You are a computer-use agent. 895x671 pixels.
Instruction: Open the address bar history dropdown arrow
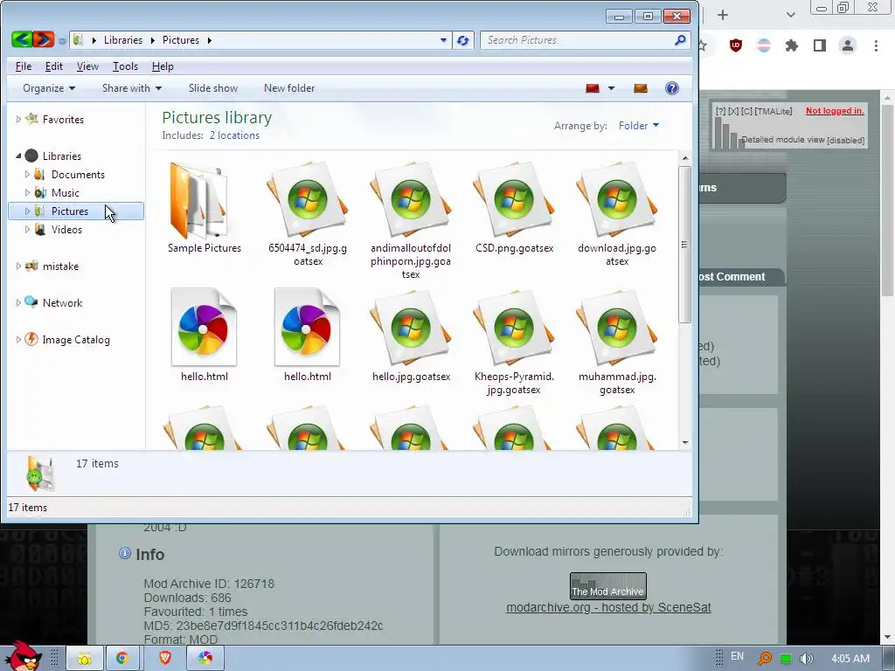(443, 40)
